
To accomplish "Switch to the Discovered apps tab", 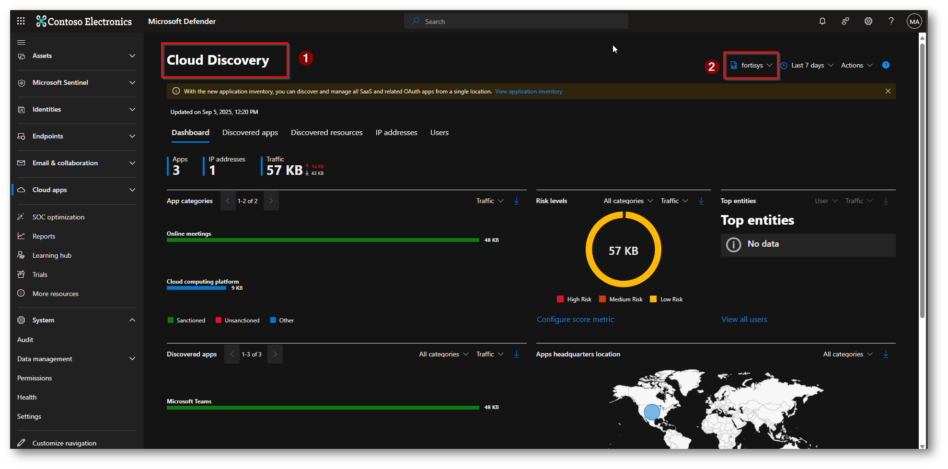I will 250,133.
